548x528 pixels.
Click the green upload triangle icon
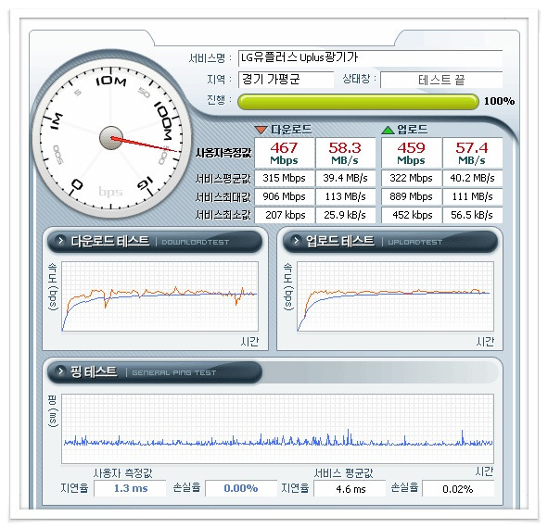(388, 130)
